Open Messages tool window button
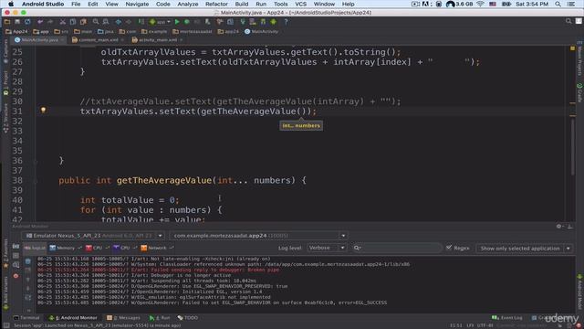Viewport: 584px width, 329px height. (x=123, y=318)
